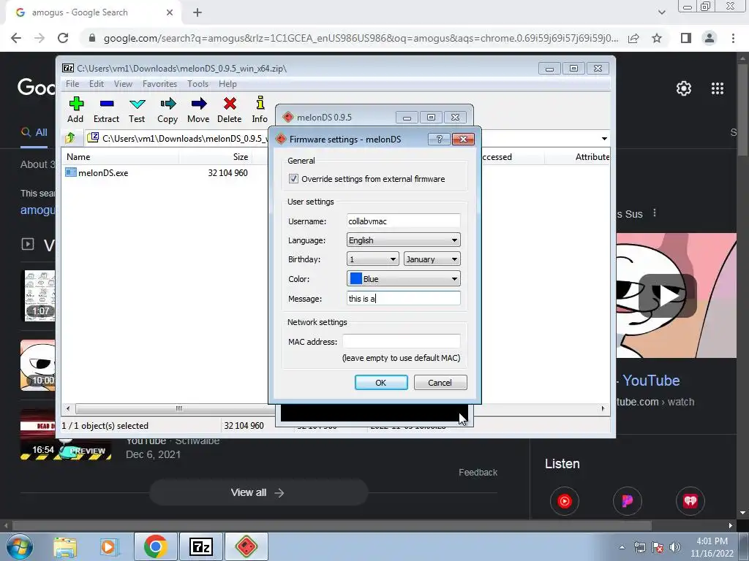The height and width of the screenshot is (561, 749).
Task: Click Chrome's bottom horizontal scrollbar
Action: (332, 525)
